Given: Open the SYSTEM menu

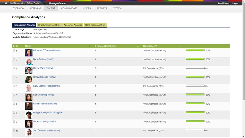Looking at the screenshot, I should pos(117,8).
